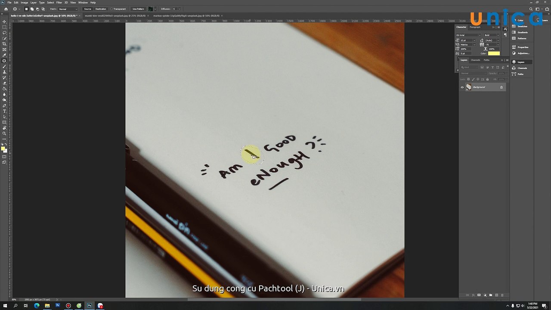Click the foreground color swatch
This screenshot has width=551, height=310.
(3, 149)
